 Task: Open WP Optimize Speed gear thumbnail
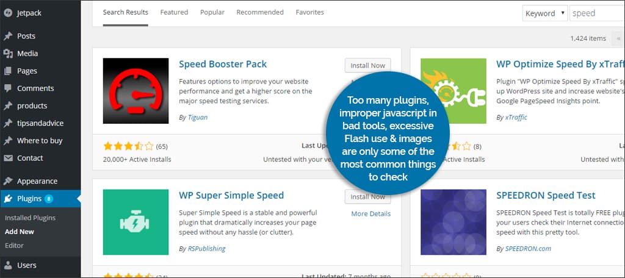pyautogui.click(x=453, y=91)
